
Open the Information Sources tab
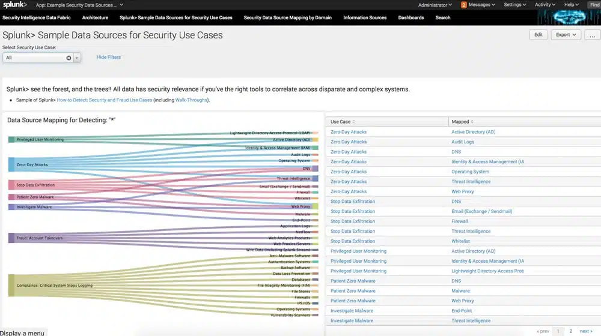(x=365, y=17)
